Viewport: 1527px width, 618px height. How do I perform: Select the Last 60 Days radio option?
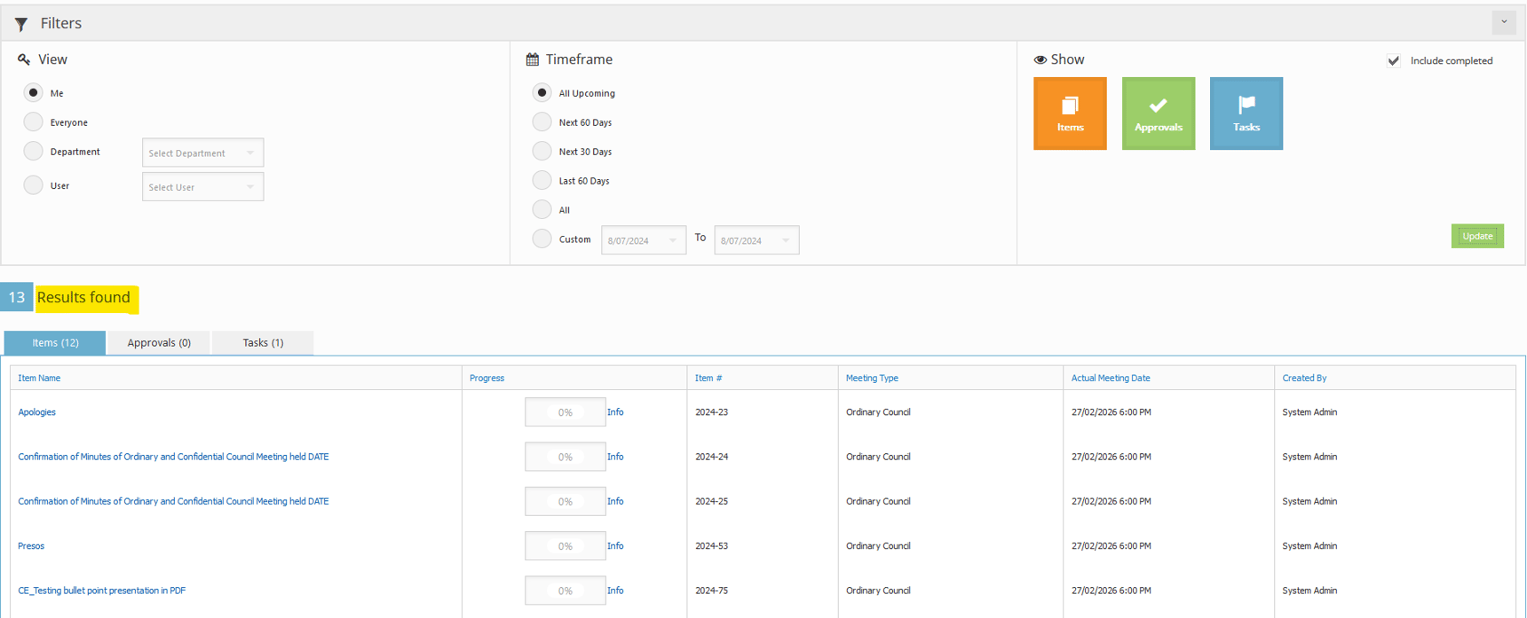click(542, 181)
